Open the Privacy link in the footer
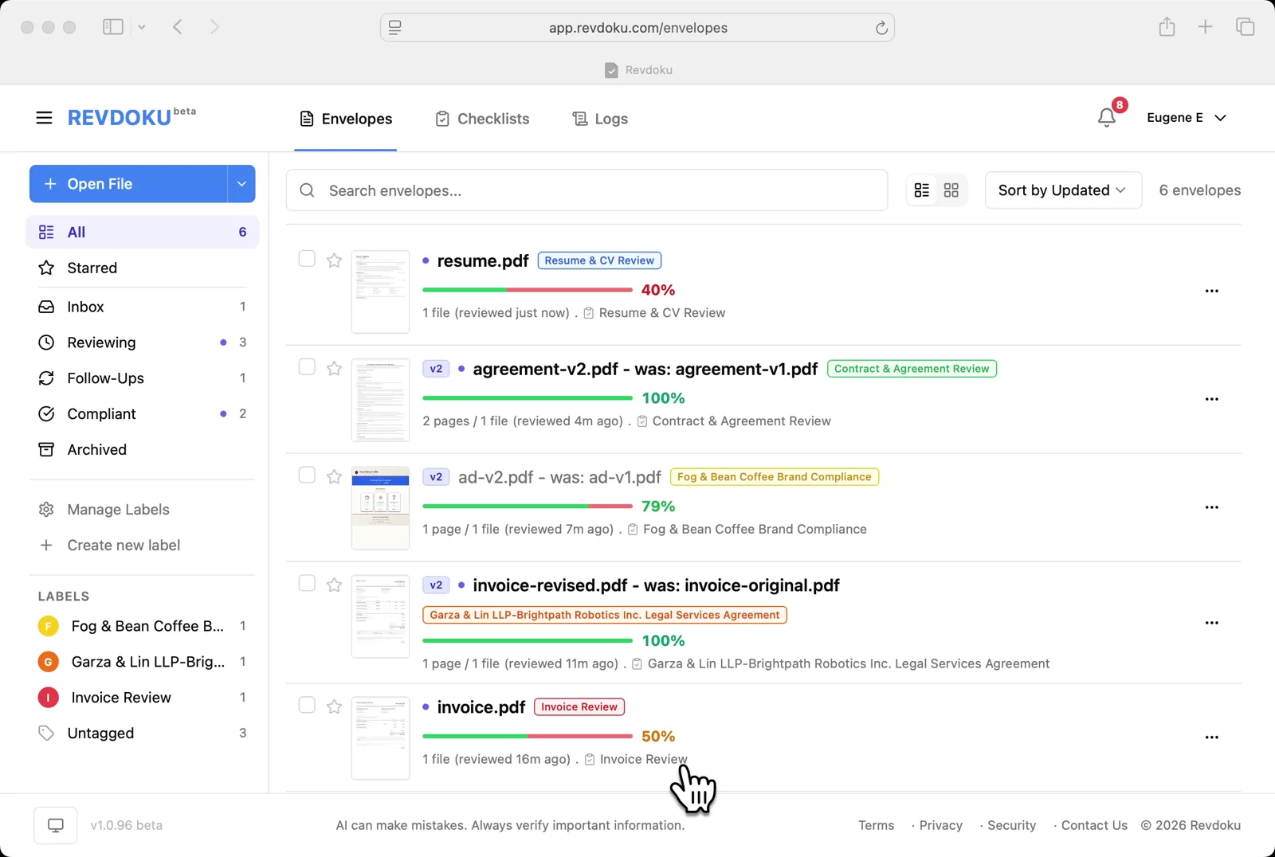Viewport: 1275px width, 857px height. (940, 825)
